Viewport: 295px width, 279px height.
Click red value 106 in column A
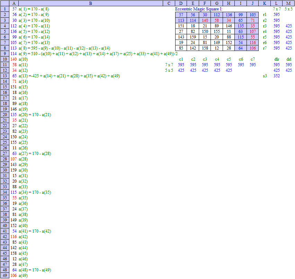[14, 276]
